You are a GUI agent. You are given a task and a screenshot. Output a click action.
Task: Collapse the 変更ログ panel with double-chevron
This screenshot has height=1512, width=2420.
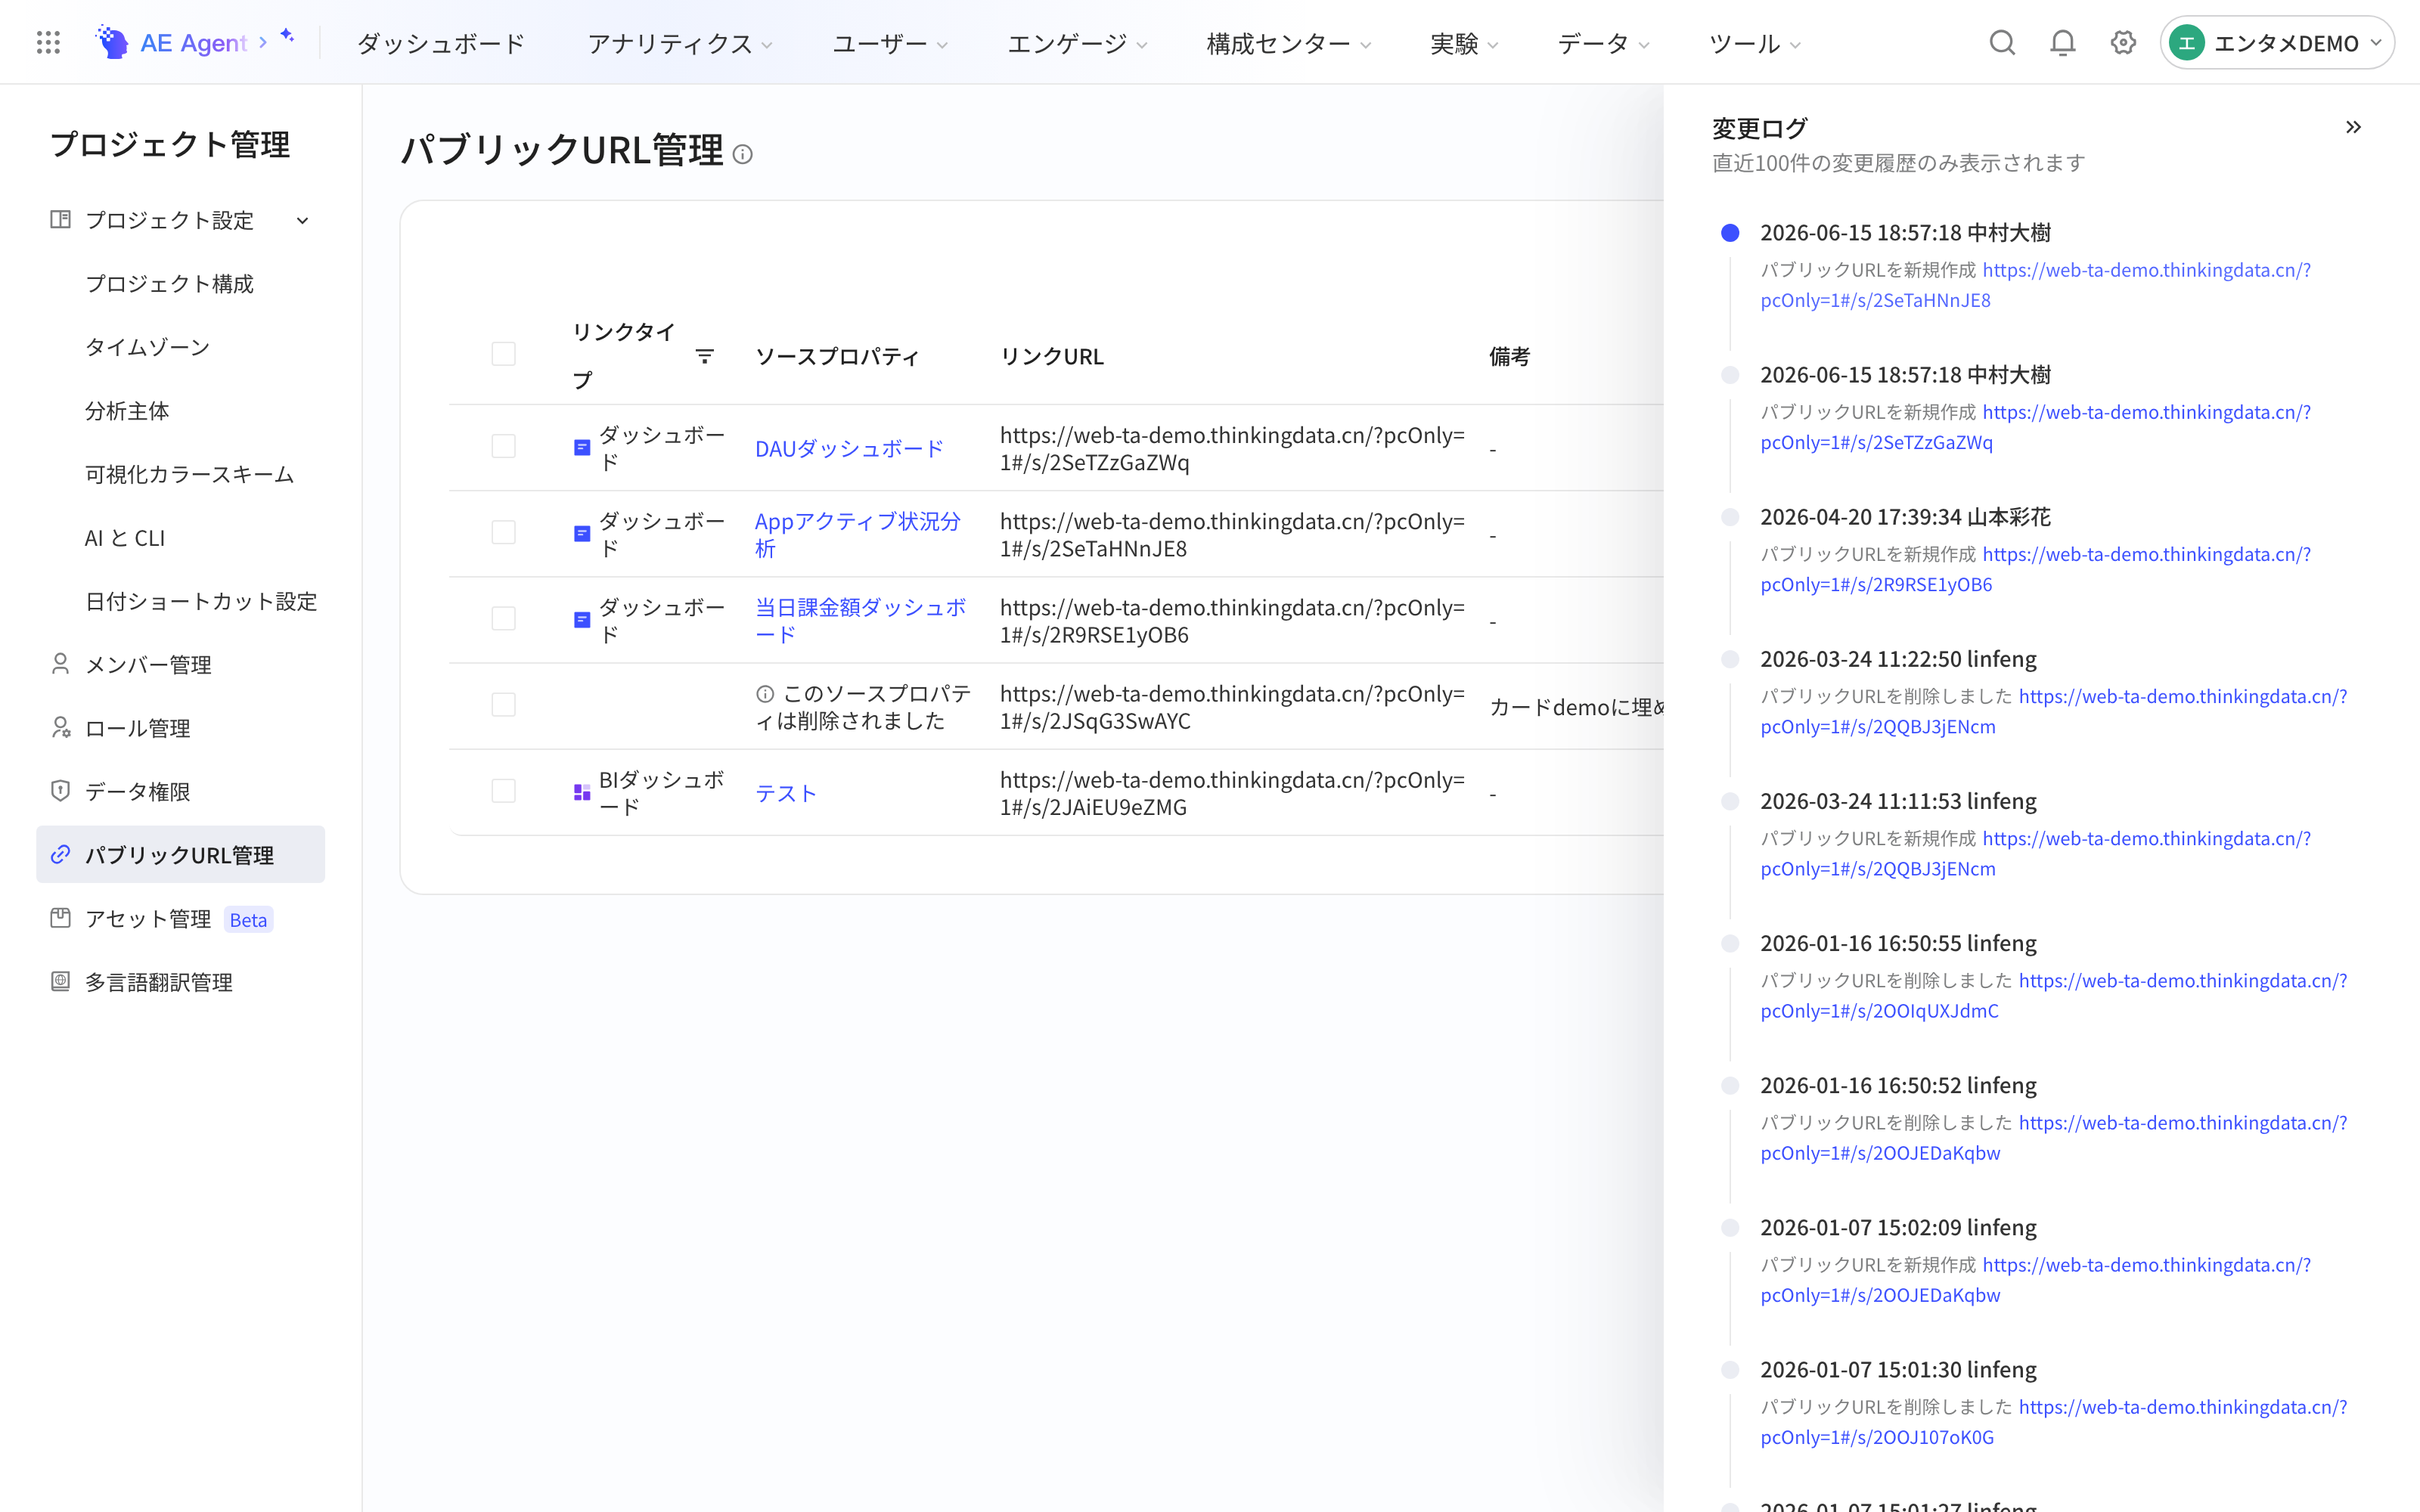point(2353,127)
